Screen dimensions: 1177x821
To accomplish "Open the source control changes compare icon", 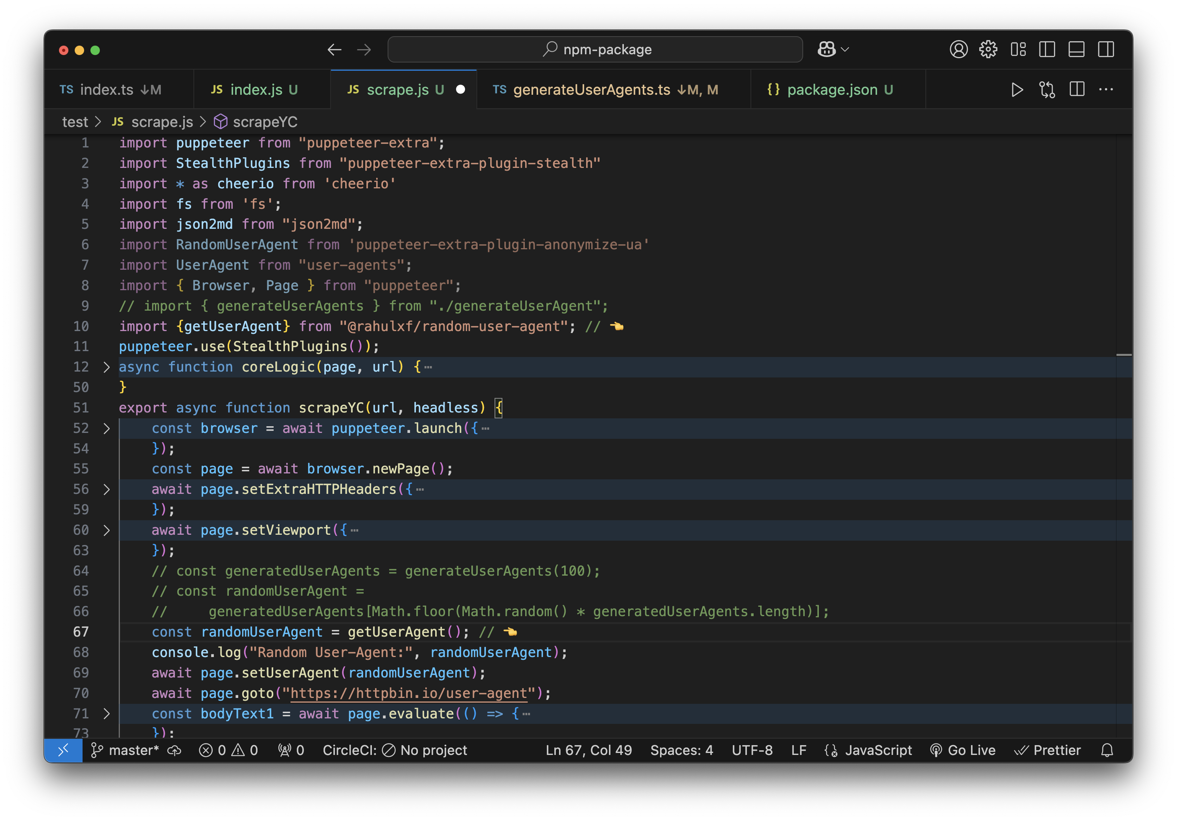I will click(1047, 90).
